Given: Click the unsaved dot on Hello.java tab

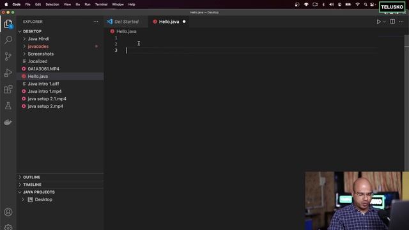Looking at the screenshot, I should (184, 22).
